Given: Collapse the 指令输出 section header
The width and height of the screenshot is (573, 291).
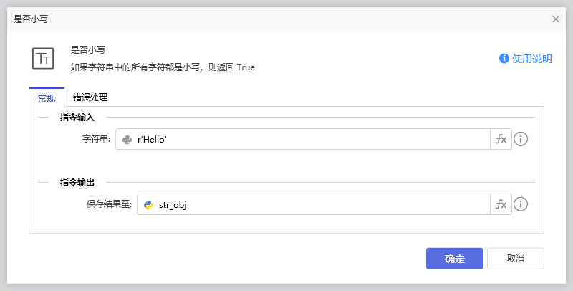Looking at the screenshot, I should (x=82, y=182).
